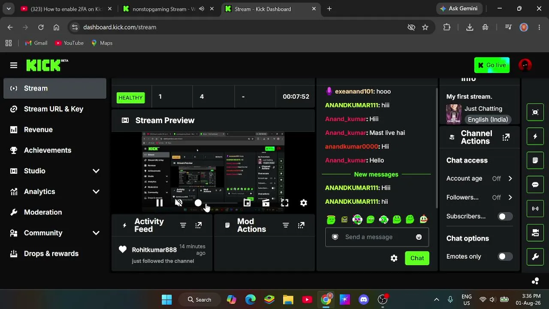Click the Just Chatting category thumbnail
The width and height of the screenshot is (549, 309).
(x=454, y=114)
